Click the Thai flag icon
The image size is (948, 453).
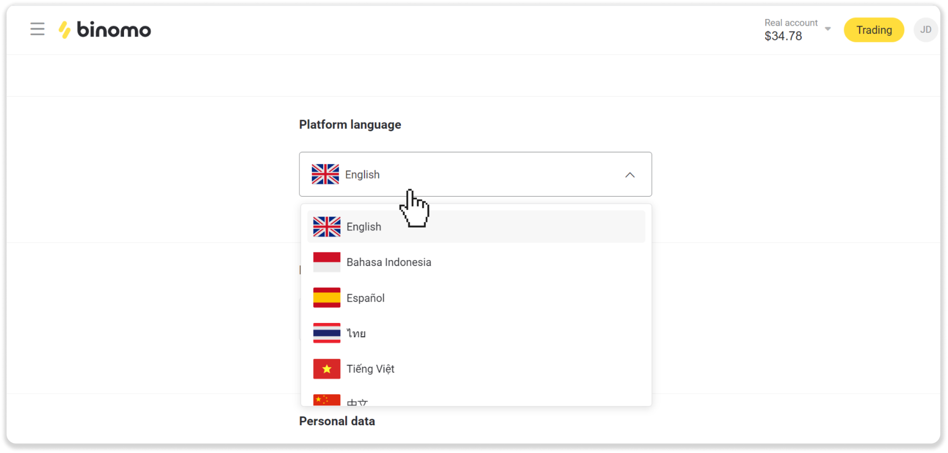pos(326,333)
